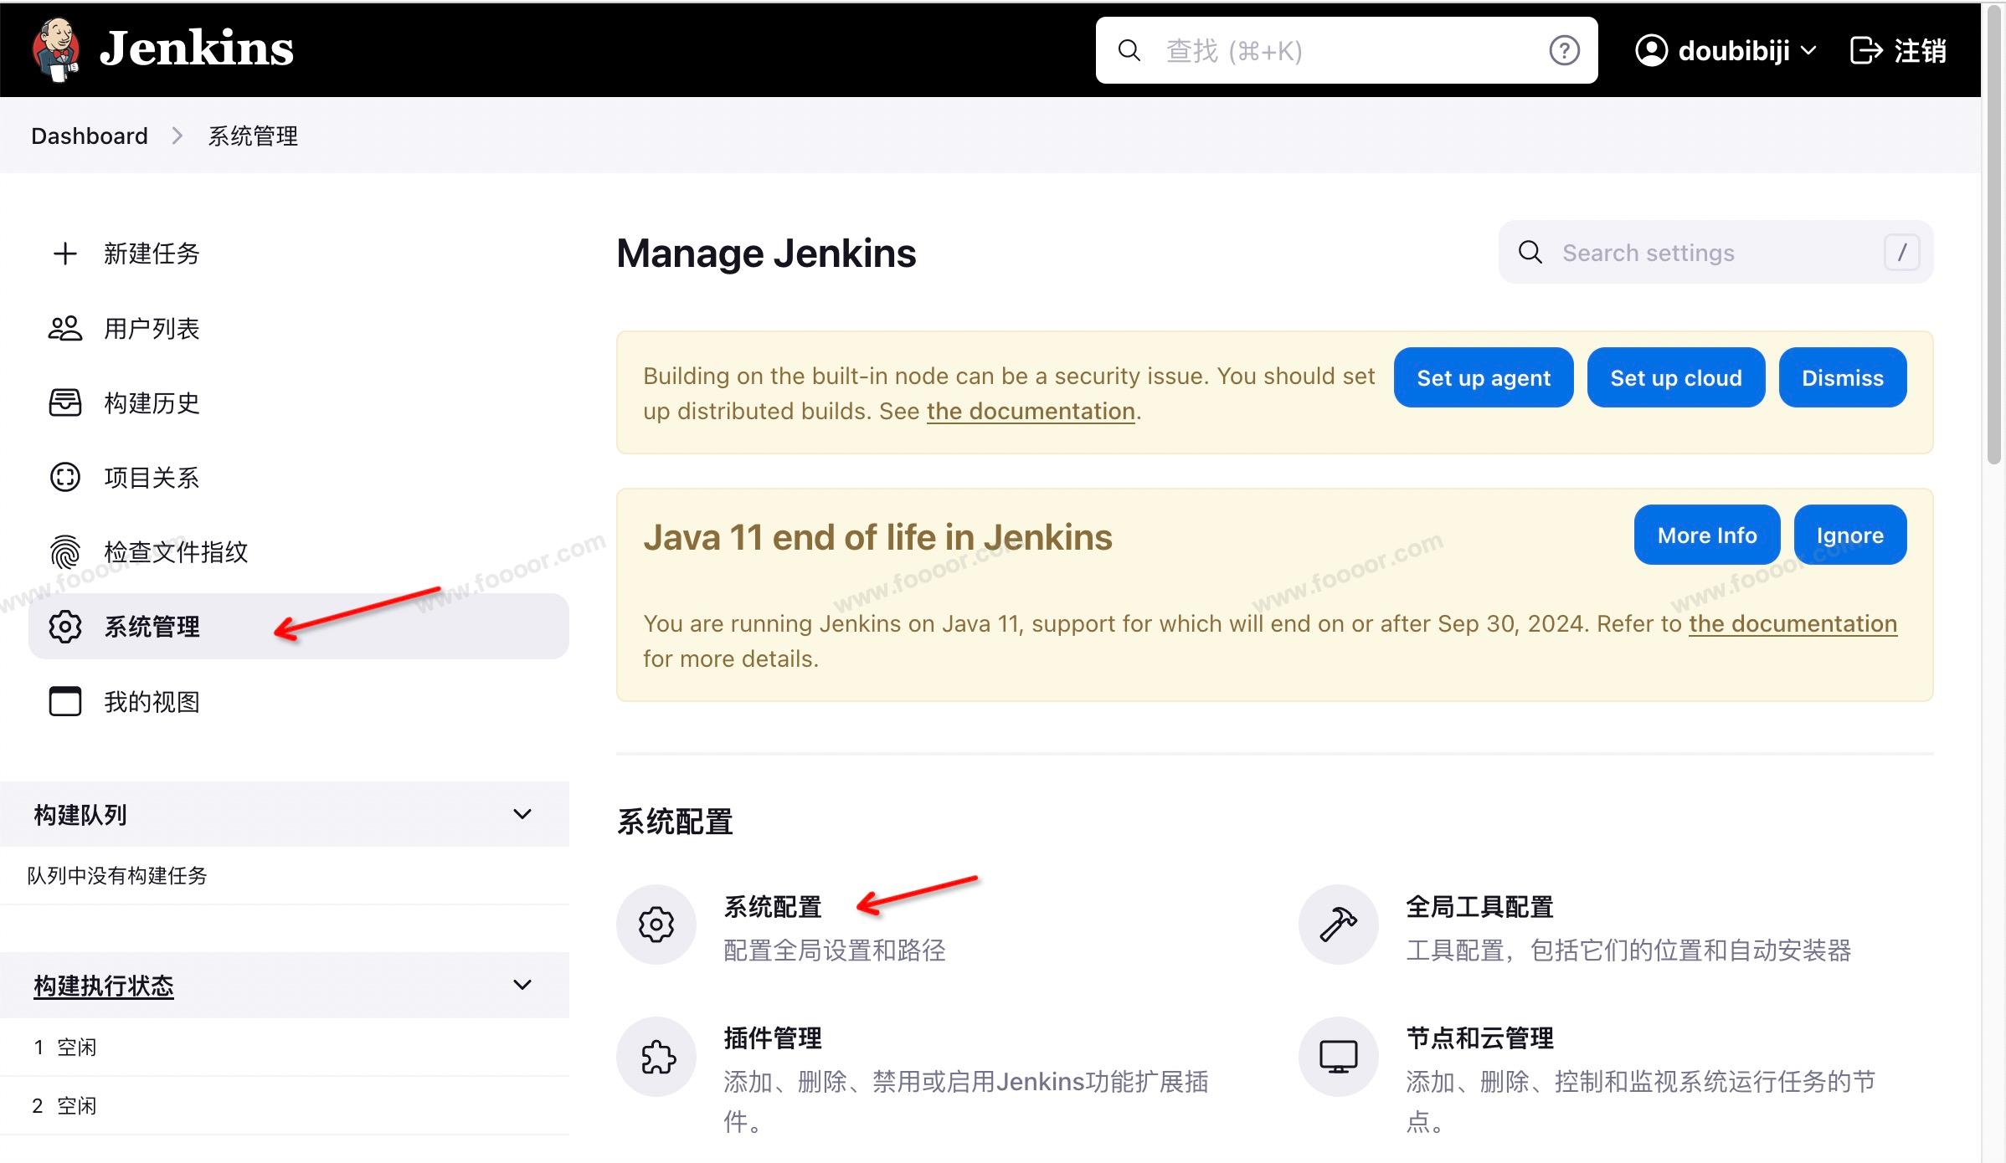
Task: Click the Ignore button on Java 11 notice
Action: click(1849, 535)
